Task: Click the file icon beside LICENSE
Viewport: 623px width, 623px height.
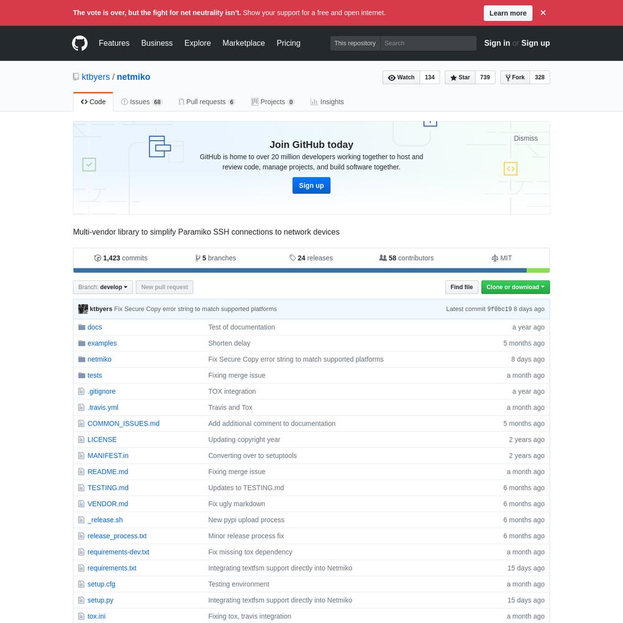Action: [82, 439]
